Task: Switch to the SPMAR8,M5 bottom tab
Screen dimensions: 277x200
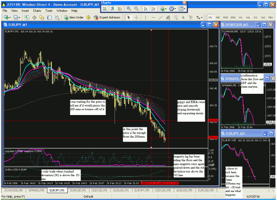Action: point(36,190)
